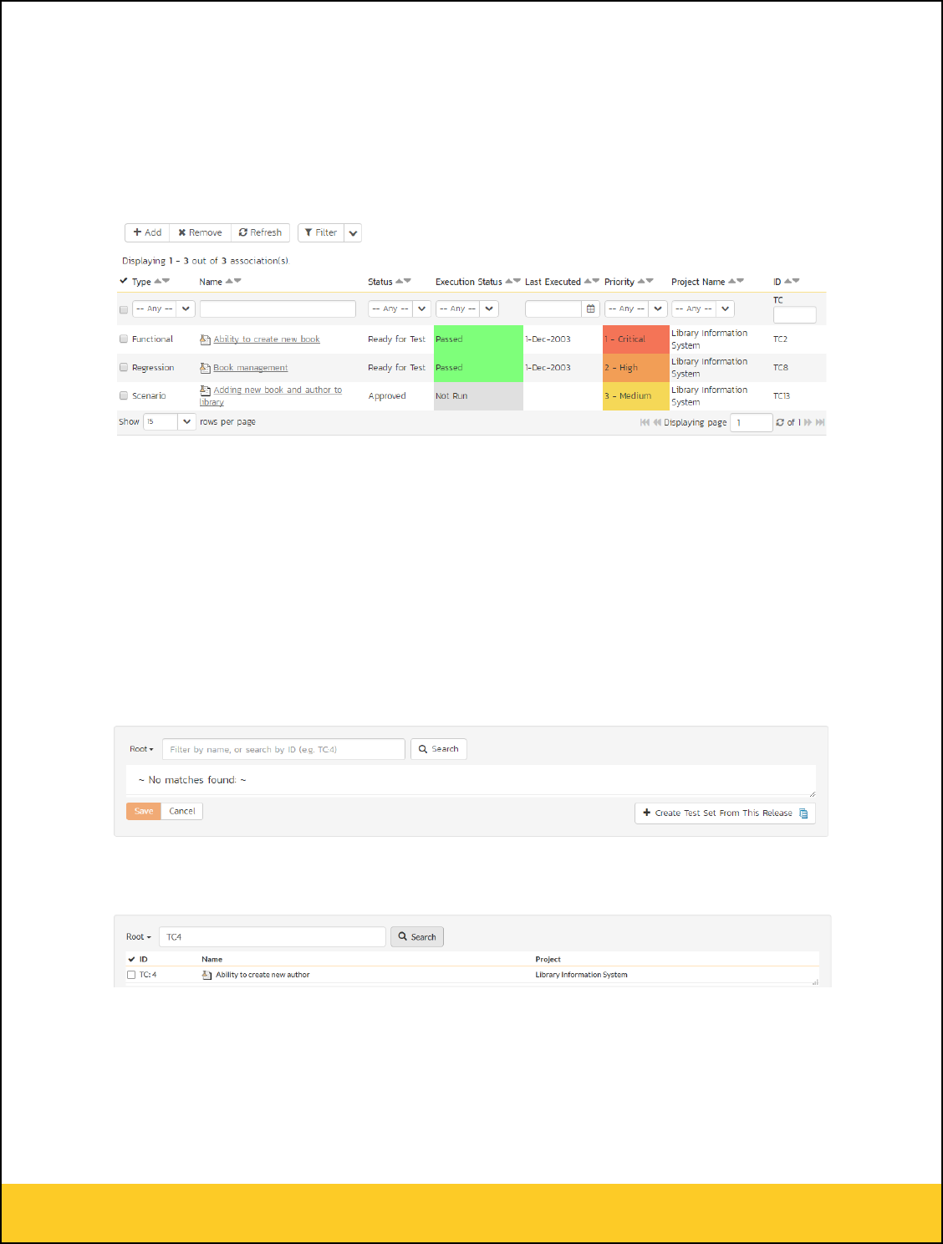
Task: Check the Regression row checkbox
Action: point(124,367)
